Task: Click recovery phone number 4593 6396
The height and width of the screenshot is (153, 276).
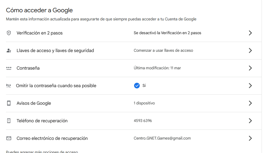Action: [143, 121]
